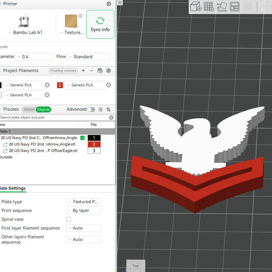Open filament 2 Generic PLA dropdown
The image size is (272, 272).
tap(85, 85)
